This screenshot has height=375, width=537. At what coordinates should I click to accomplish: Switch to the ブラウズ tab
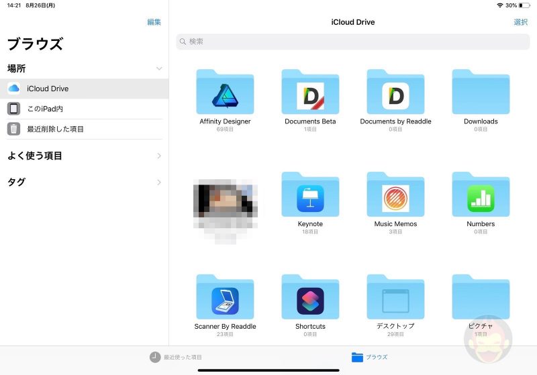[x=370, y=357]
